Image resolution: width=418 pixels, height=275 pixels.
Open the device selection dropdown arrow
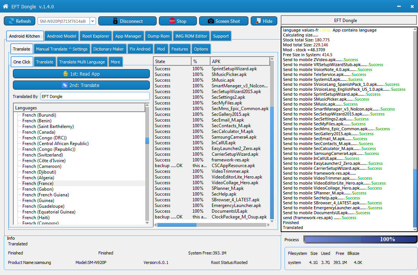click(93, 21)
